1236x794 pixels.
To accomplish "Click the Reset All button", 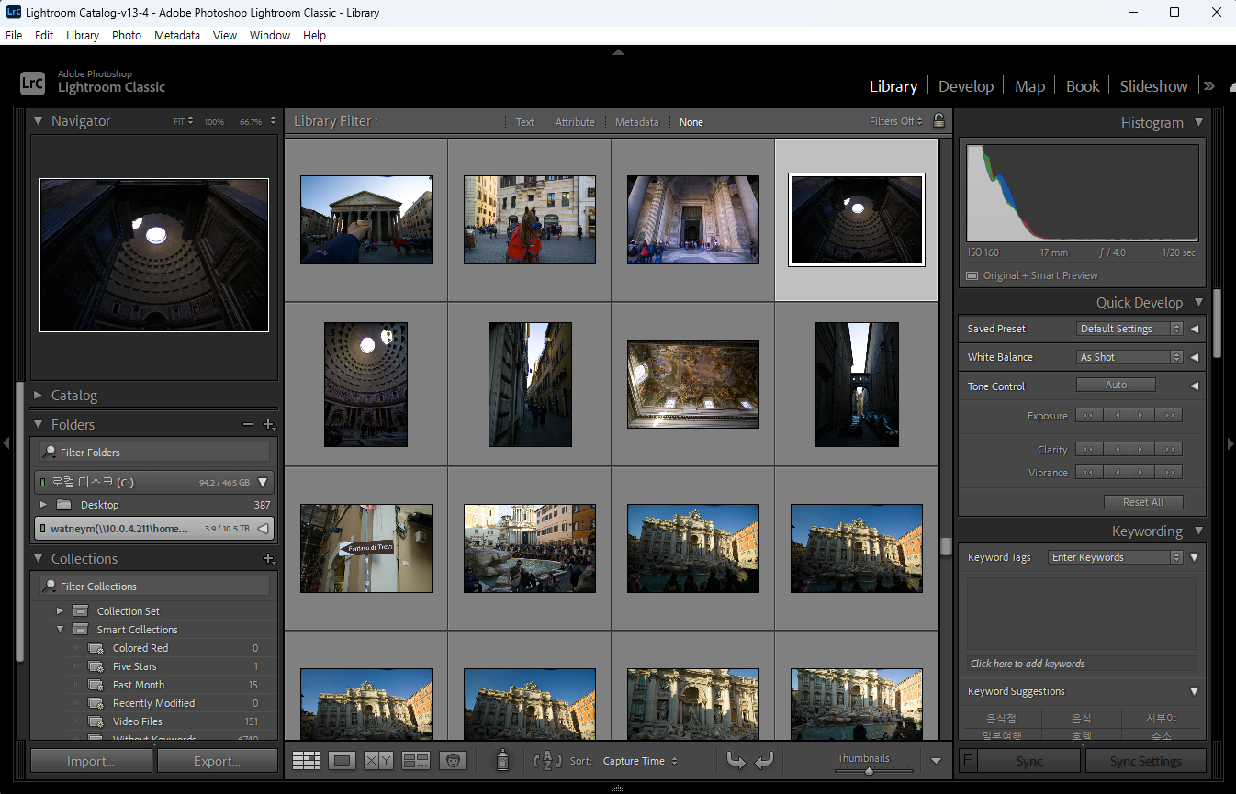I will click(x=1142, y=502).
